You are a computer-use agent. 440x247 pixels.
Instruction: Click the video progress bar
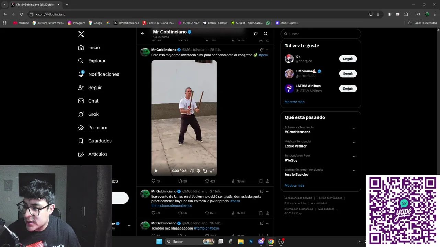pos(184,164)
